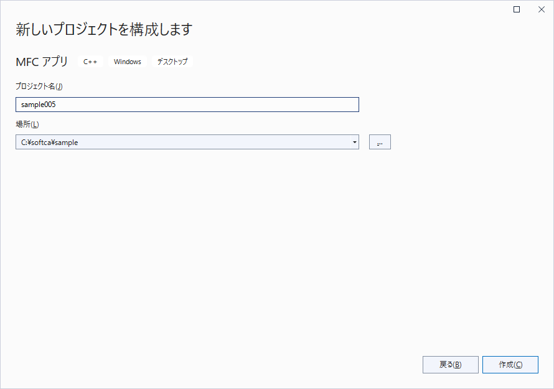Click the 新しいプロジェクトを構成します heading
Screen dimensions: 554x389
(104, 29)
